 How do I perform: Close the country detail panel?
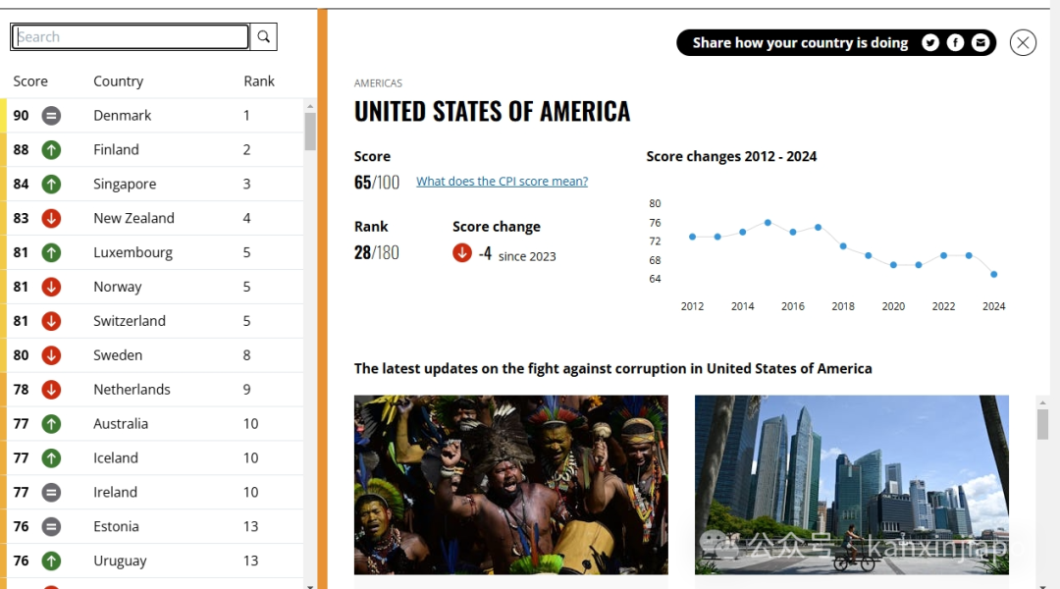[x=1023, y=42]
